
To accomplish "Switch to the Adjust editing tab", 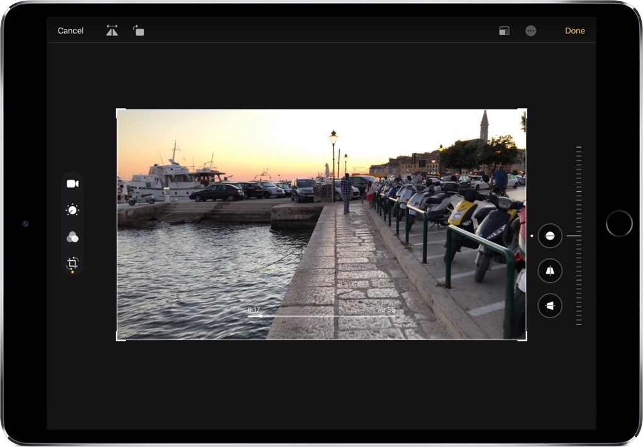I will pos(72,210).
